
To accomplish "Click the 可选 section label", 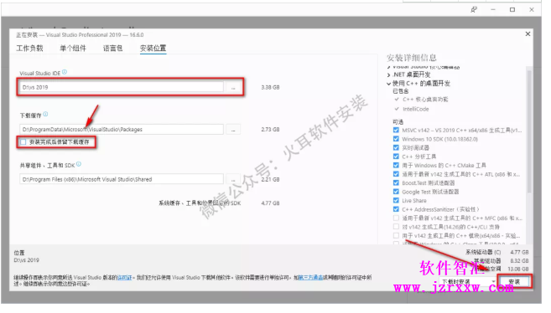I will (398, 122).
